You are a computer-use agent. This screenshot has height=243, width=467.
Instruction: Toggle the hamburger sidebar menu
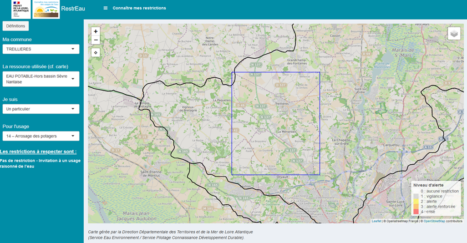(x=106, y=8)
